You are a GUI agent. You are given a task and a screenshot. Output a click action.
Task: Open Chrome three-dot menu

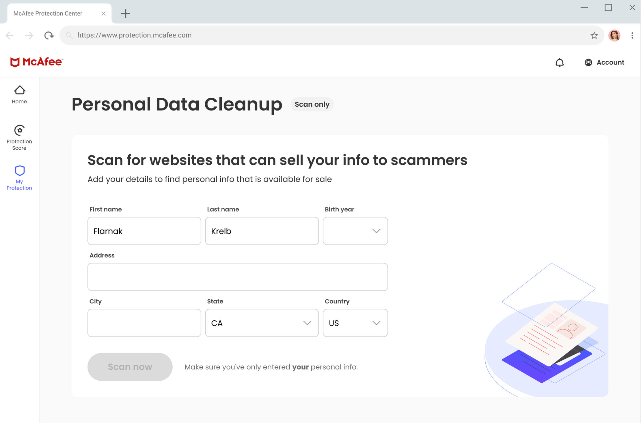click(632, 35)
